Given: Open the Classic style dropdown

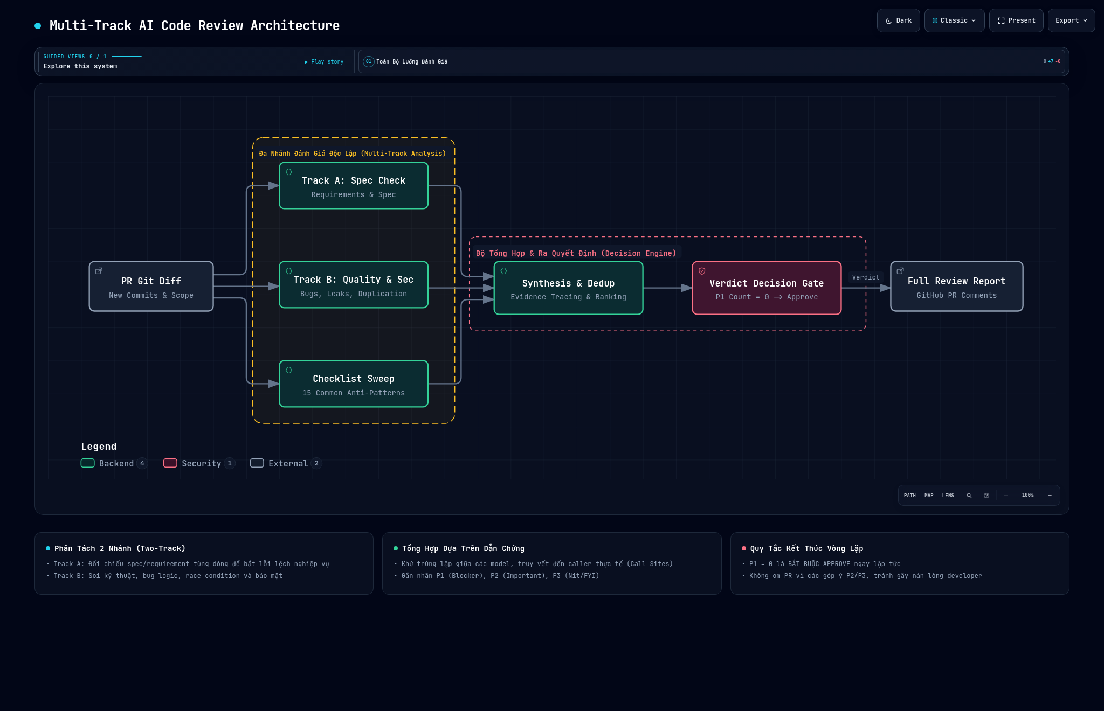Looking at the screenshot, I should click(x=954, y=20).
